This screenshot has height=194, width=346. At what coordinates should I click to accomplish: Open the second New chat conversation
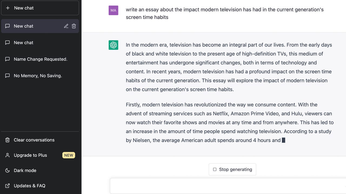pyautogui.click(x=40, y=43)
